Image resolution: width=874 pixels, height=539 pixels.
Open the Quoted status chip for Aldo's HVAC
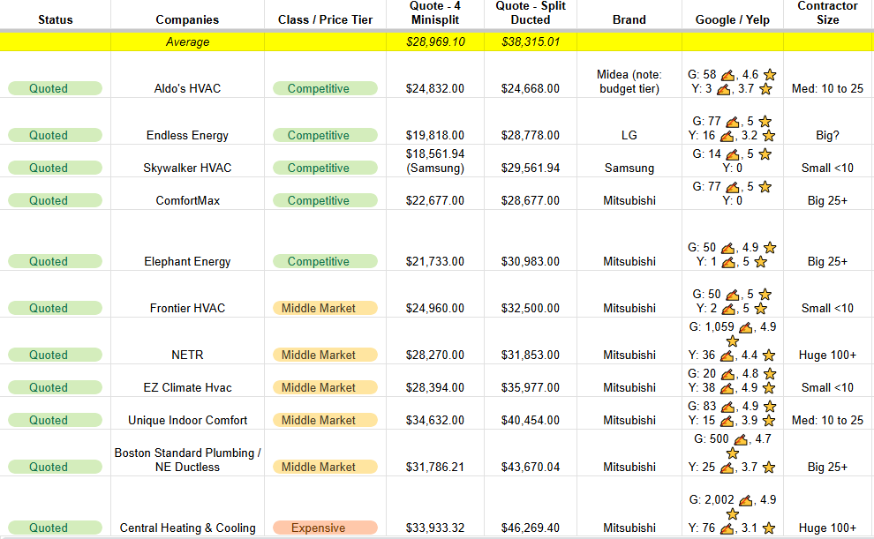(x=56, y=88)
